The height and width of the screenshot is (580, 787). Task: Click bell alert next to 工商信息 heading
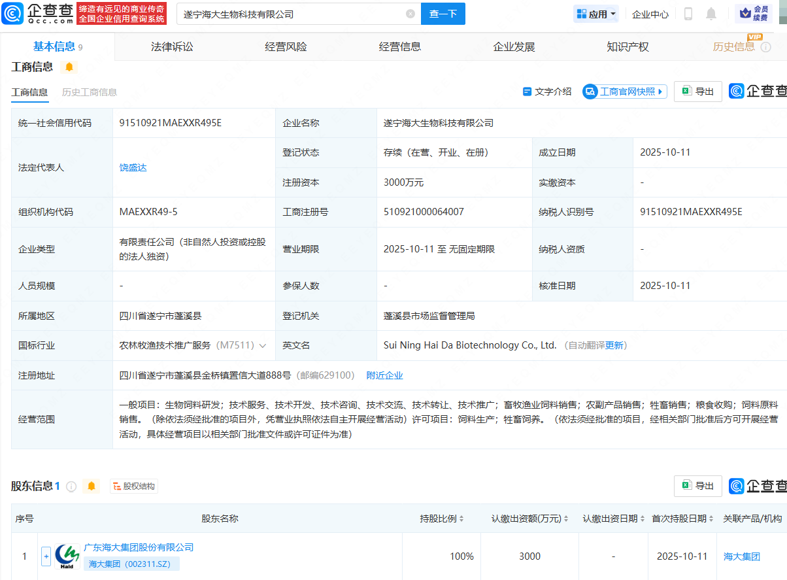click(69, 67)
